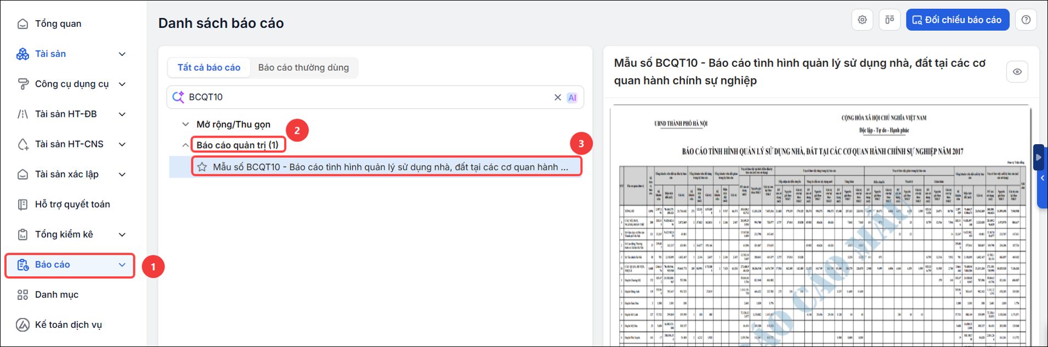Open Kế toán dịch vụ menu item

69,325
